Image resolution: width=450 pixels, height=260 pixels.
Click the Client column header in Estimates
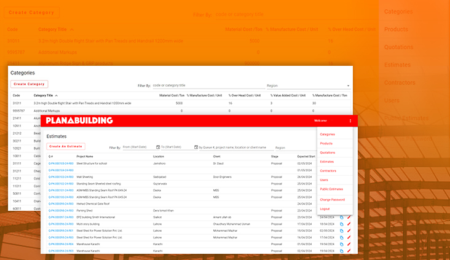[216, 157]
